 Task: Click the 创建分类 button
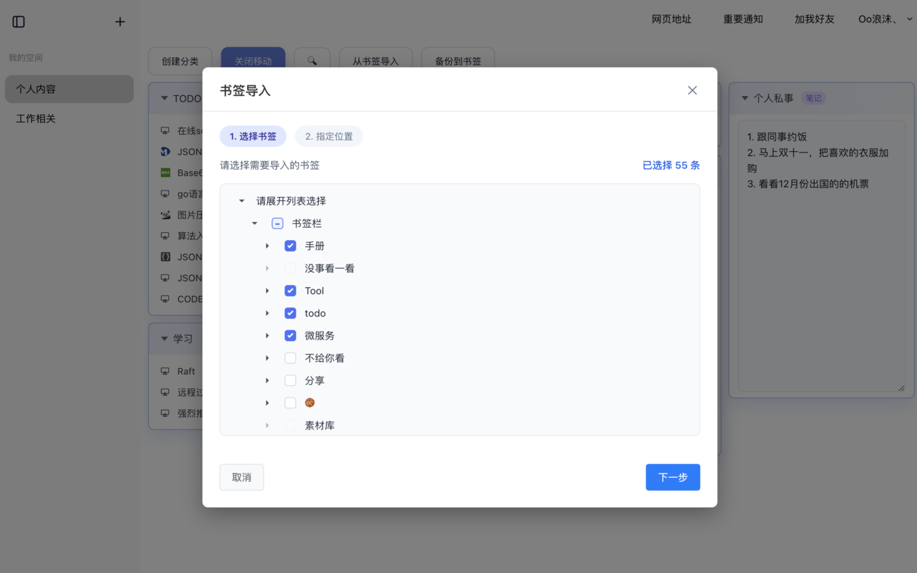tap(180, 61)
